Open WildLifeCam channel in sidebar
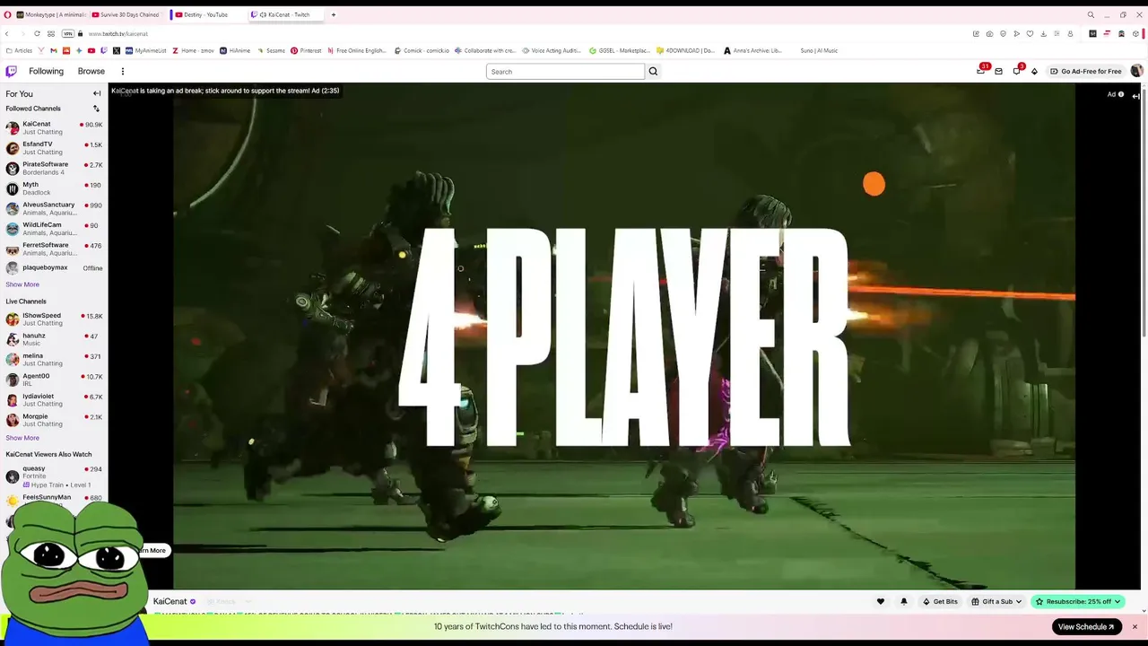This screenshot has width=1148, height=646. pos(54,229)
